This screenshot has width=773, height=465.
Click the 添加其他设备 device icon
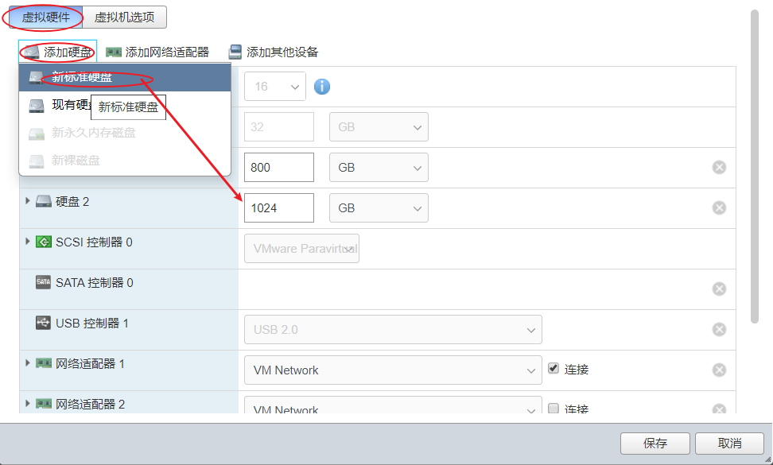[x=235, y=52]
